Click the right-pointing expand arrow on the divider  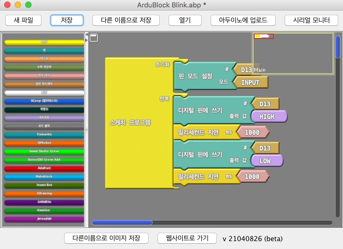(87, 40)
